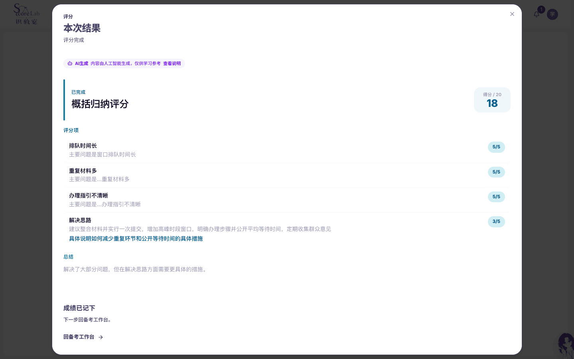
Task: Click the 下一步回备考工作台 hint text
Action: pos(88,320)
